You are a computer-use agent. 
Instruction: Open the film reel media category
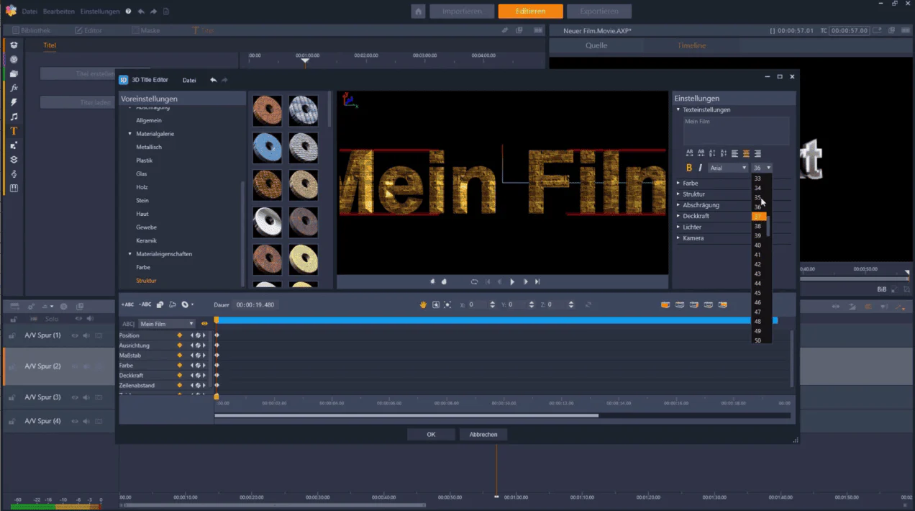(14, 59)
